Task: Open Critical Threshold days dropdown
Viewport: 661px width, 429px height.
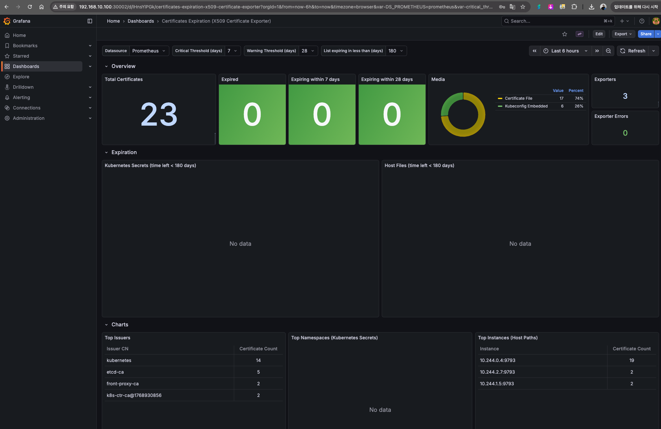Action: click(232, 51)
